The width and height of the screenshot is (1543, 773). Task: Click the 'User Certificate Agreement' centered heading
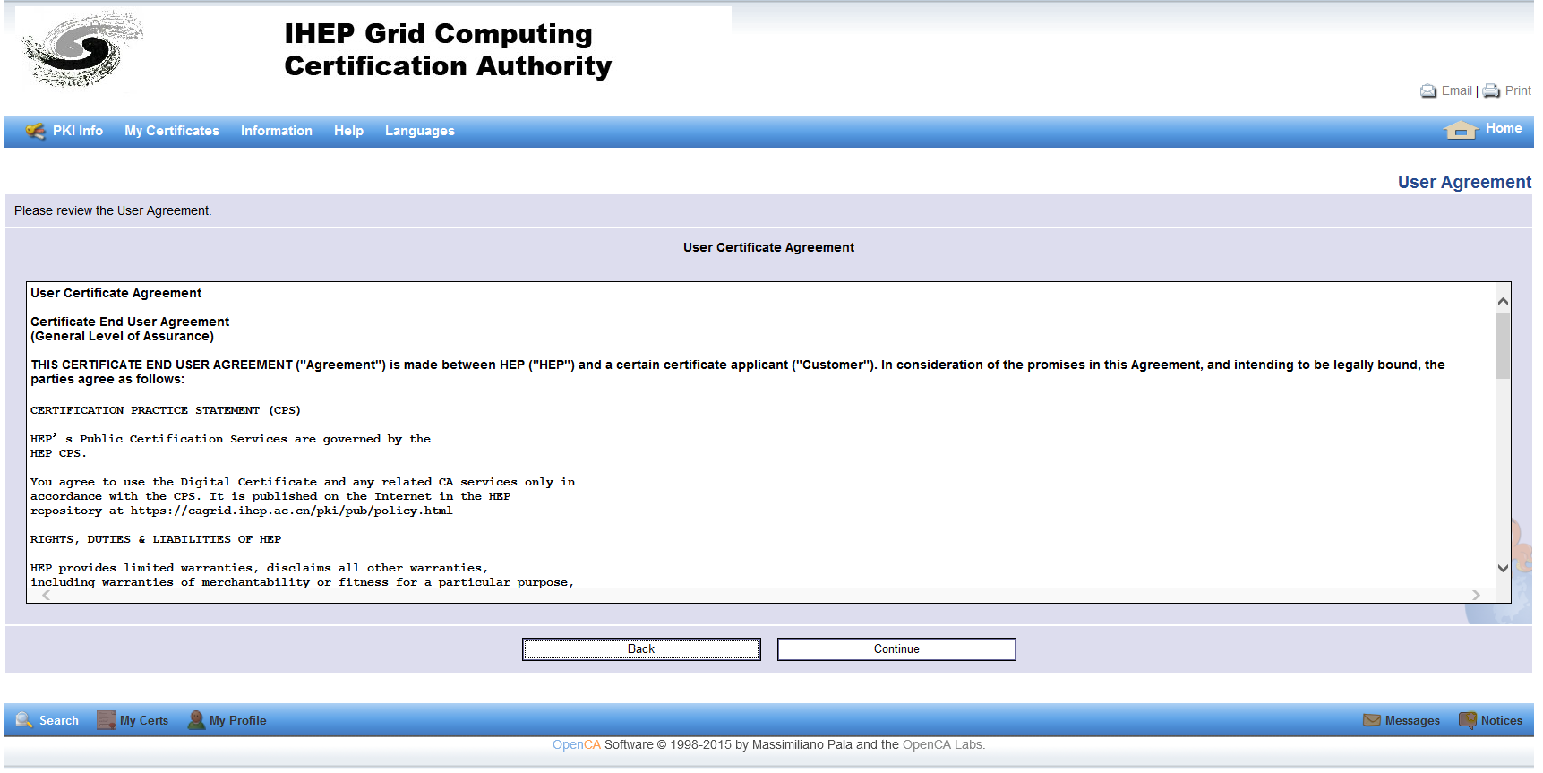pos(768,247)
